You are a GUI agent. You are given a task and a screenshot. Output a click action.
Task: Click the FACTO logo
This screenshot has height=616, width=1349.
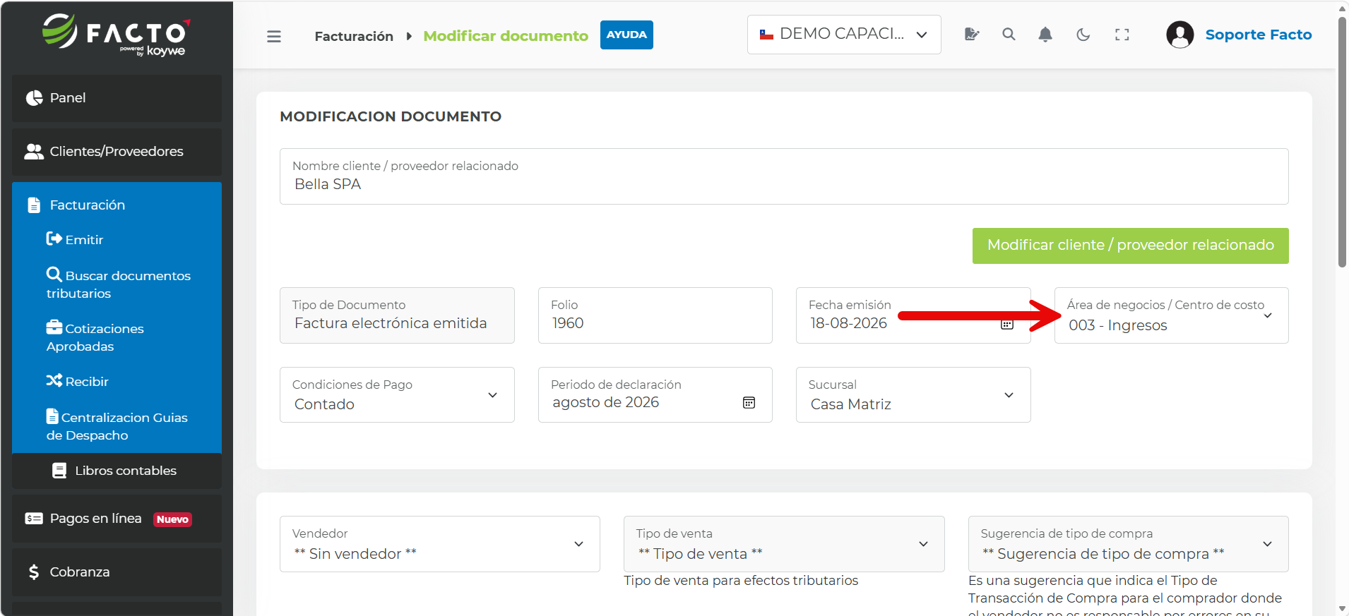pyautogui.click(x=117, y=34)
